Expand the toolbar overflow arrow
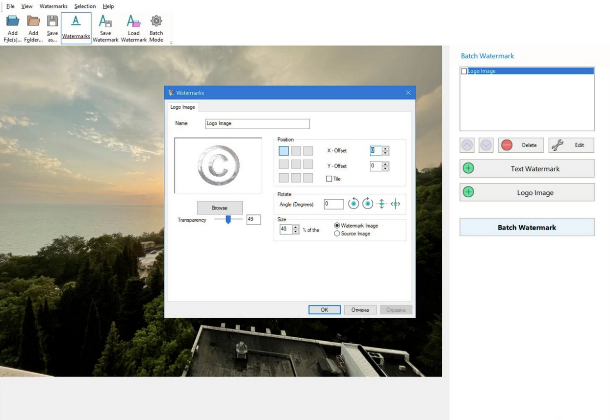Screen dimensions: 610x420 tap(171, 43)
